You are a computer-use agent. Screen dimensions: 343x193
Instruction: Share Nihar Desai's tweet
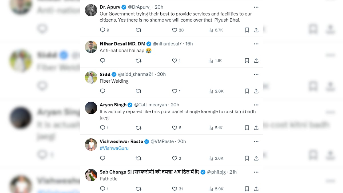pyautogui.click(x=256, y=61)
